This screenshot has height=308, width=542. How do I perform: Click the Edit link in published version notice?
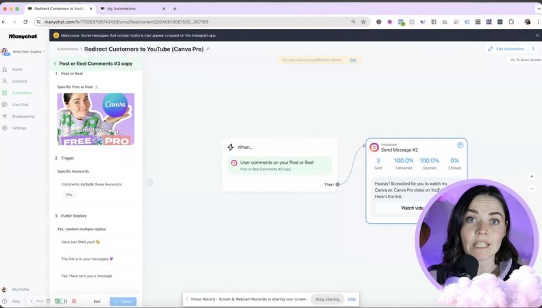click(353, 60)
